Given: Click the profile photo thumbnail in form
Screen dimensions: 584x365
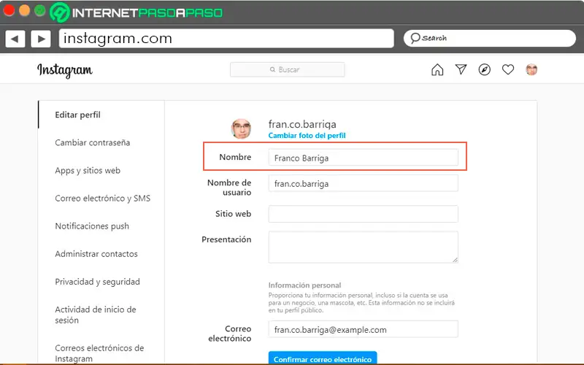Looking at the screenshot, I should [x=241, y=129].
